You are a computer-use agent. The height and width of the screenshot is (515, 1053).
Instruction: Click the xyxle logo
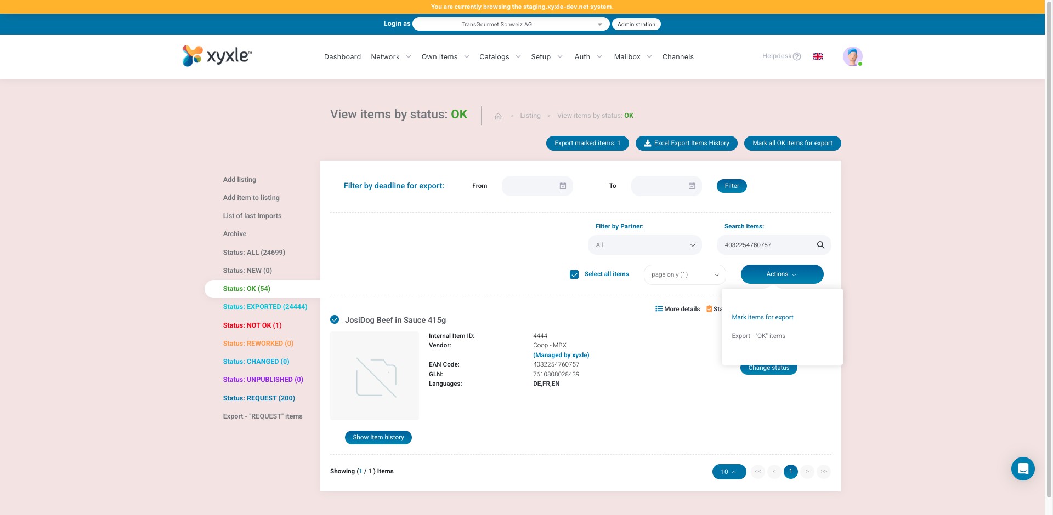[x=217, y=56]
